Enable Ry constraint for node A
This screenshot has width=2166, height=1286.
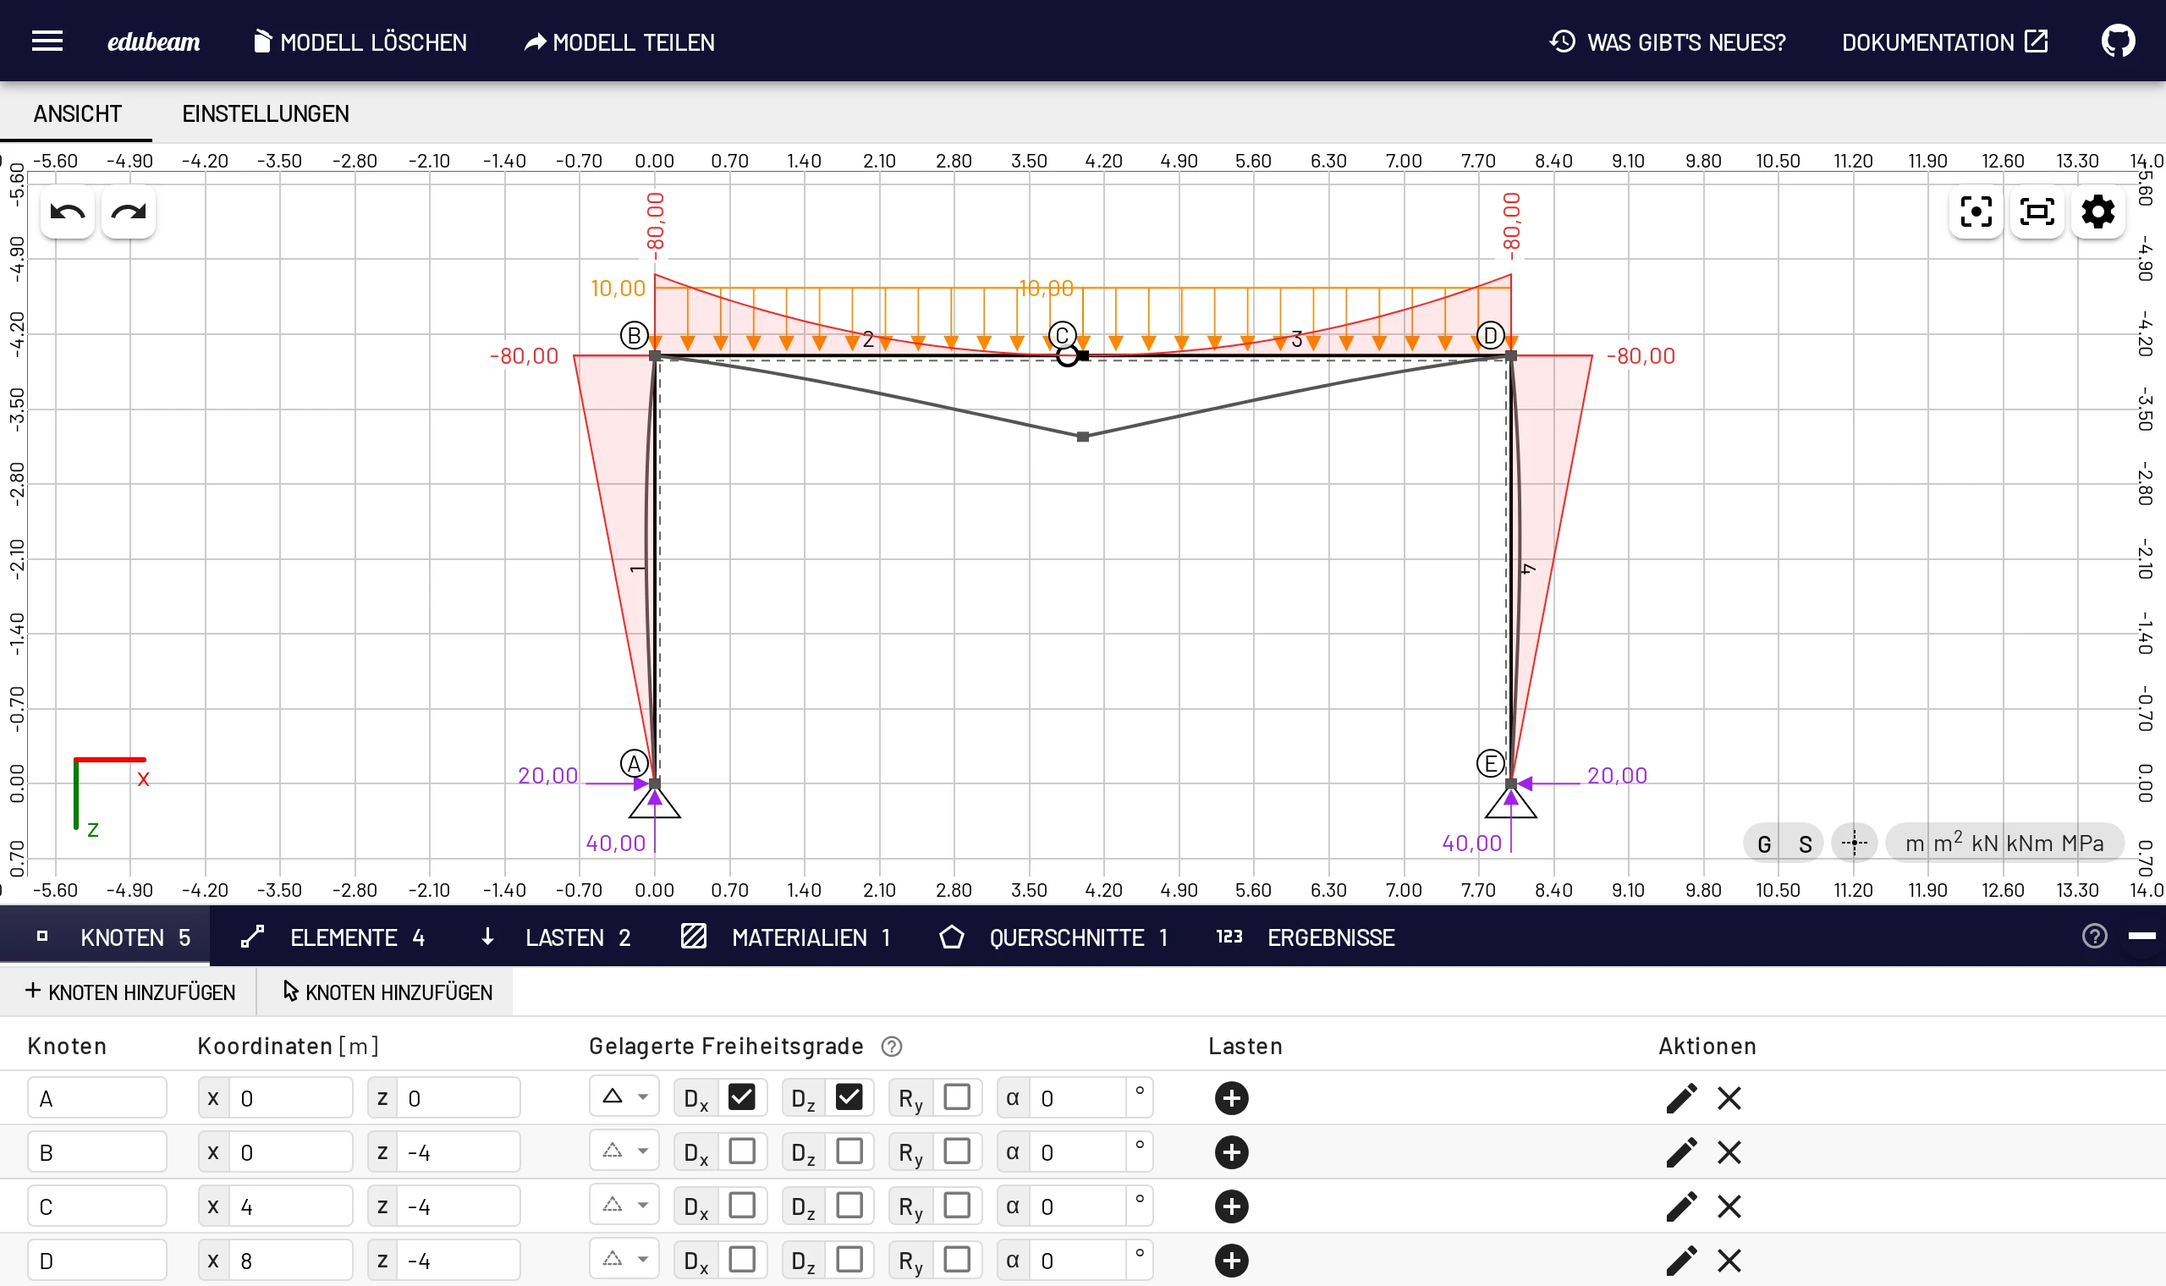pyautogui.click(x=956, y=1097)
